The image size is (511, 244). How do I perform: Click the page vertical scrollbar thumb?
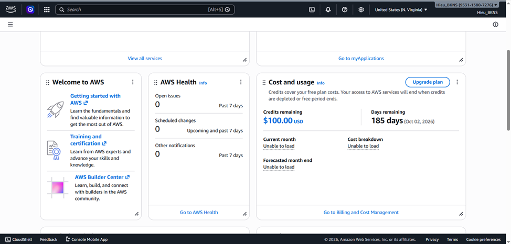point(508,90)
